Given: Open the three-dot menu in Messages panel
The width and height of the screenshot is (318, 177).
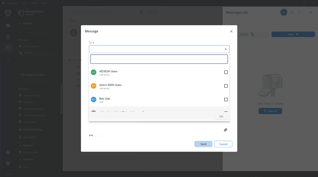Looking at the screenshot, I should pyautogui.click(x=299, y=12).
